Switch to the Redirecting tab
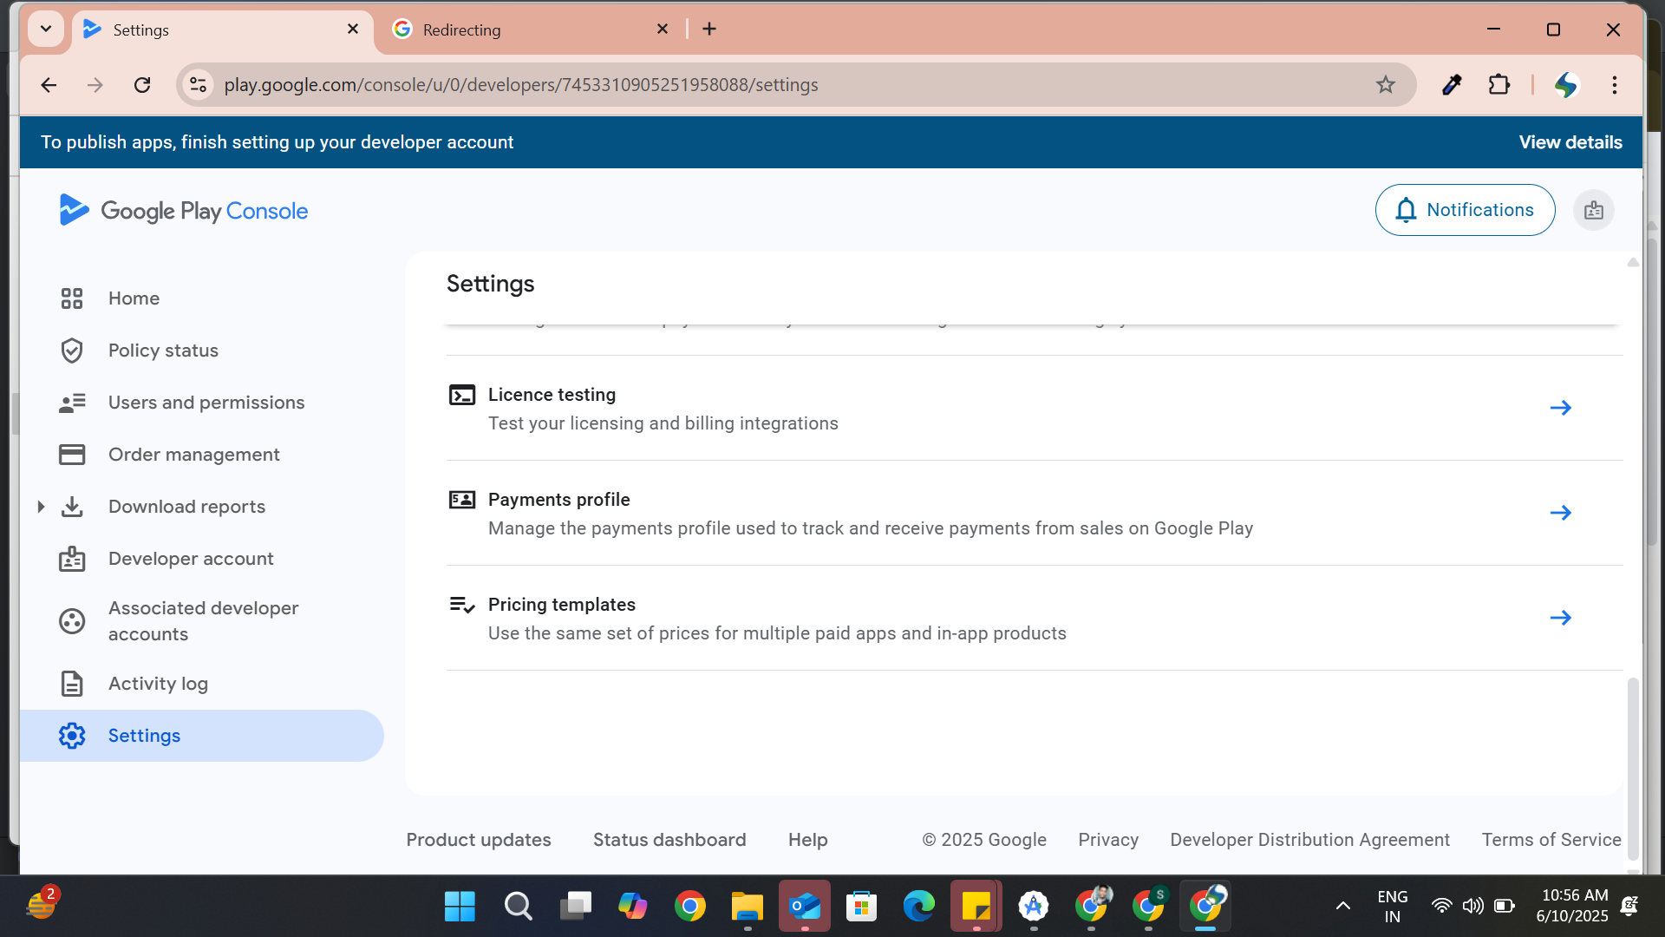1665x937 pixels. [x=531, y=29]
